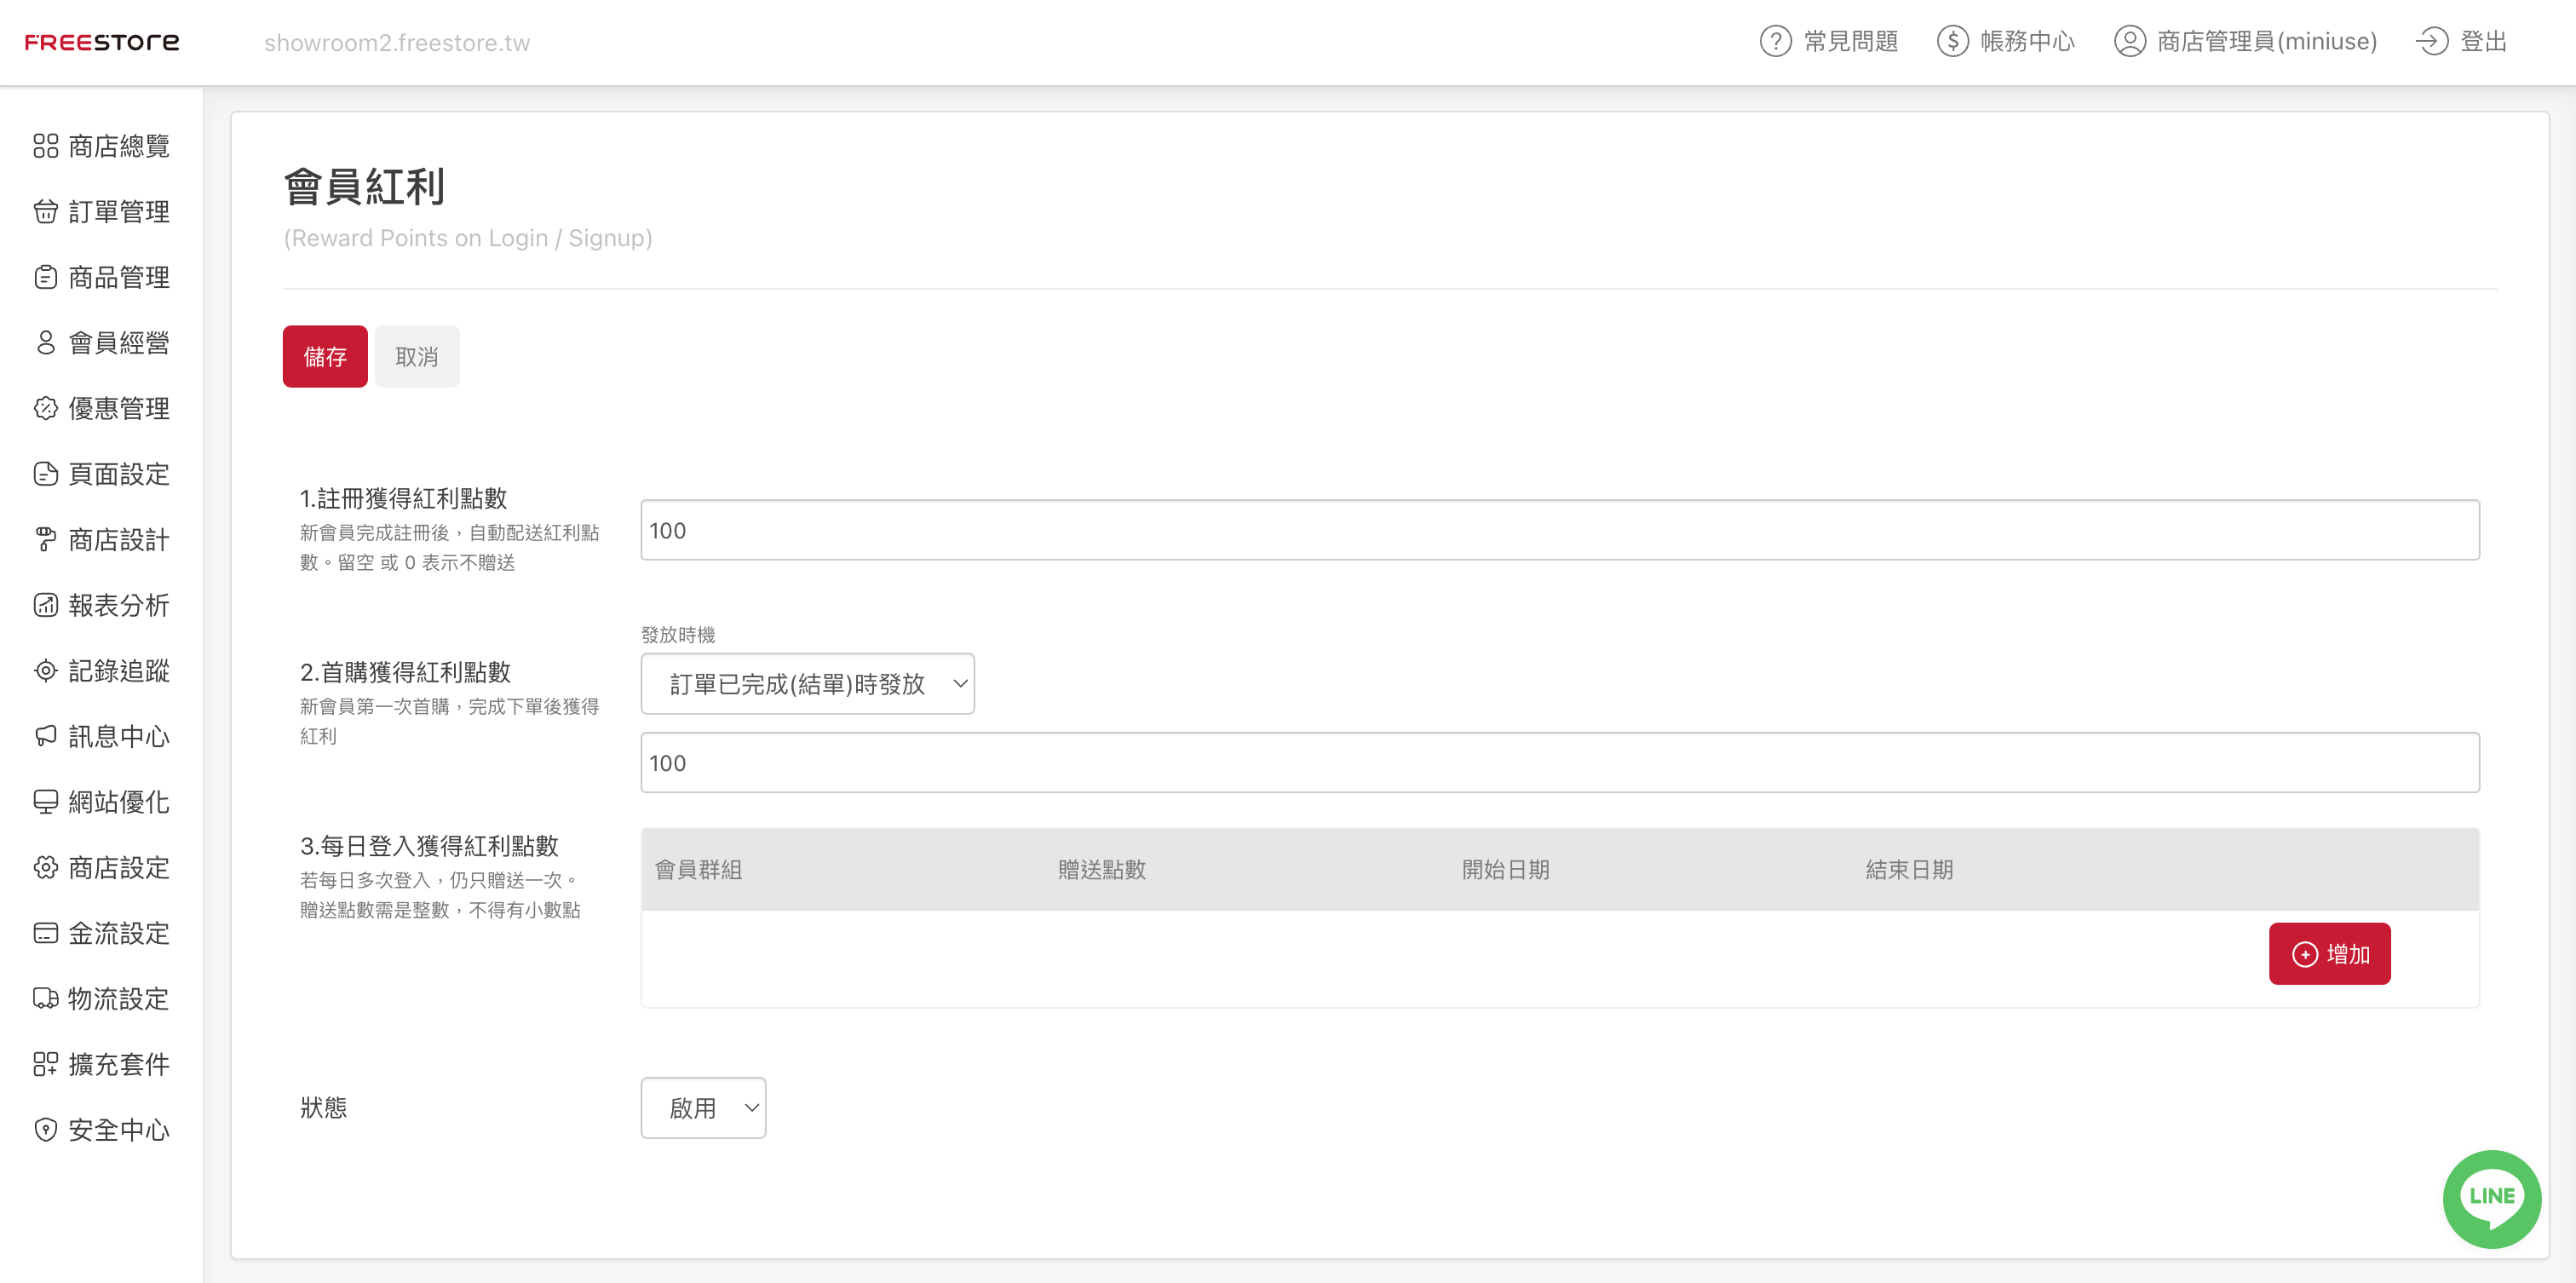Click the logout arrow icon

[2431, 42]
